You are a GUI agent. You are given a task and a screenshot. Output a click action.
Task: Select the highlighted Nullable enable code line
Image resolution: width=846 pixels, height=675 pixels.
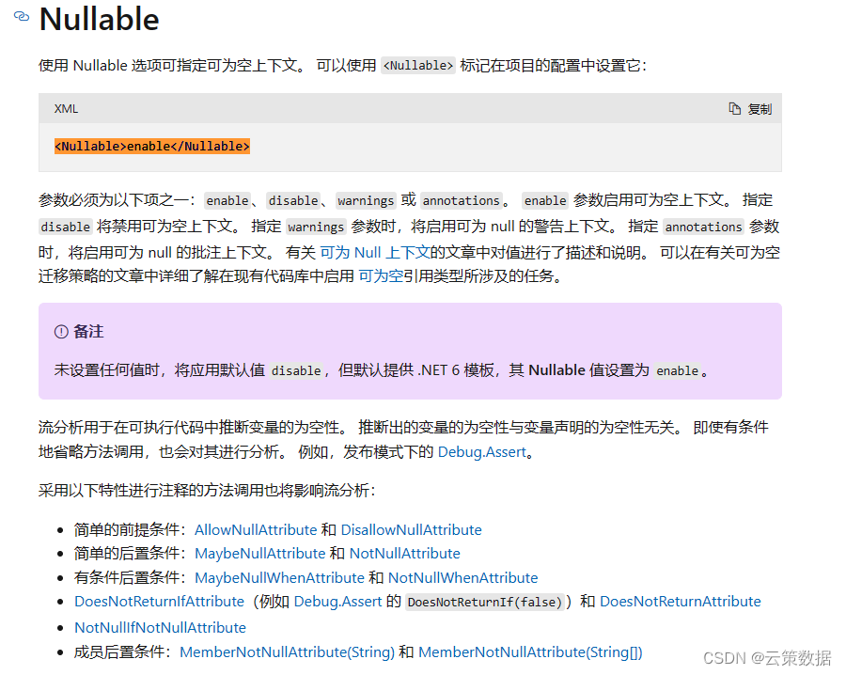(x=151, y=146)
